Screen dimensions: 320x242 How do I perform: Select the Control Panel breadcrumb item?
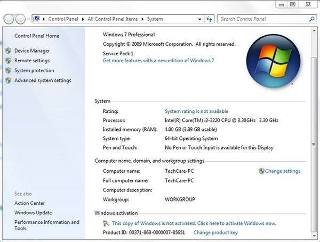tap(63, 19)
